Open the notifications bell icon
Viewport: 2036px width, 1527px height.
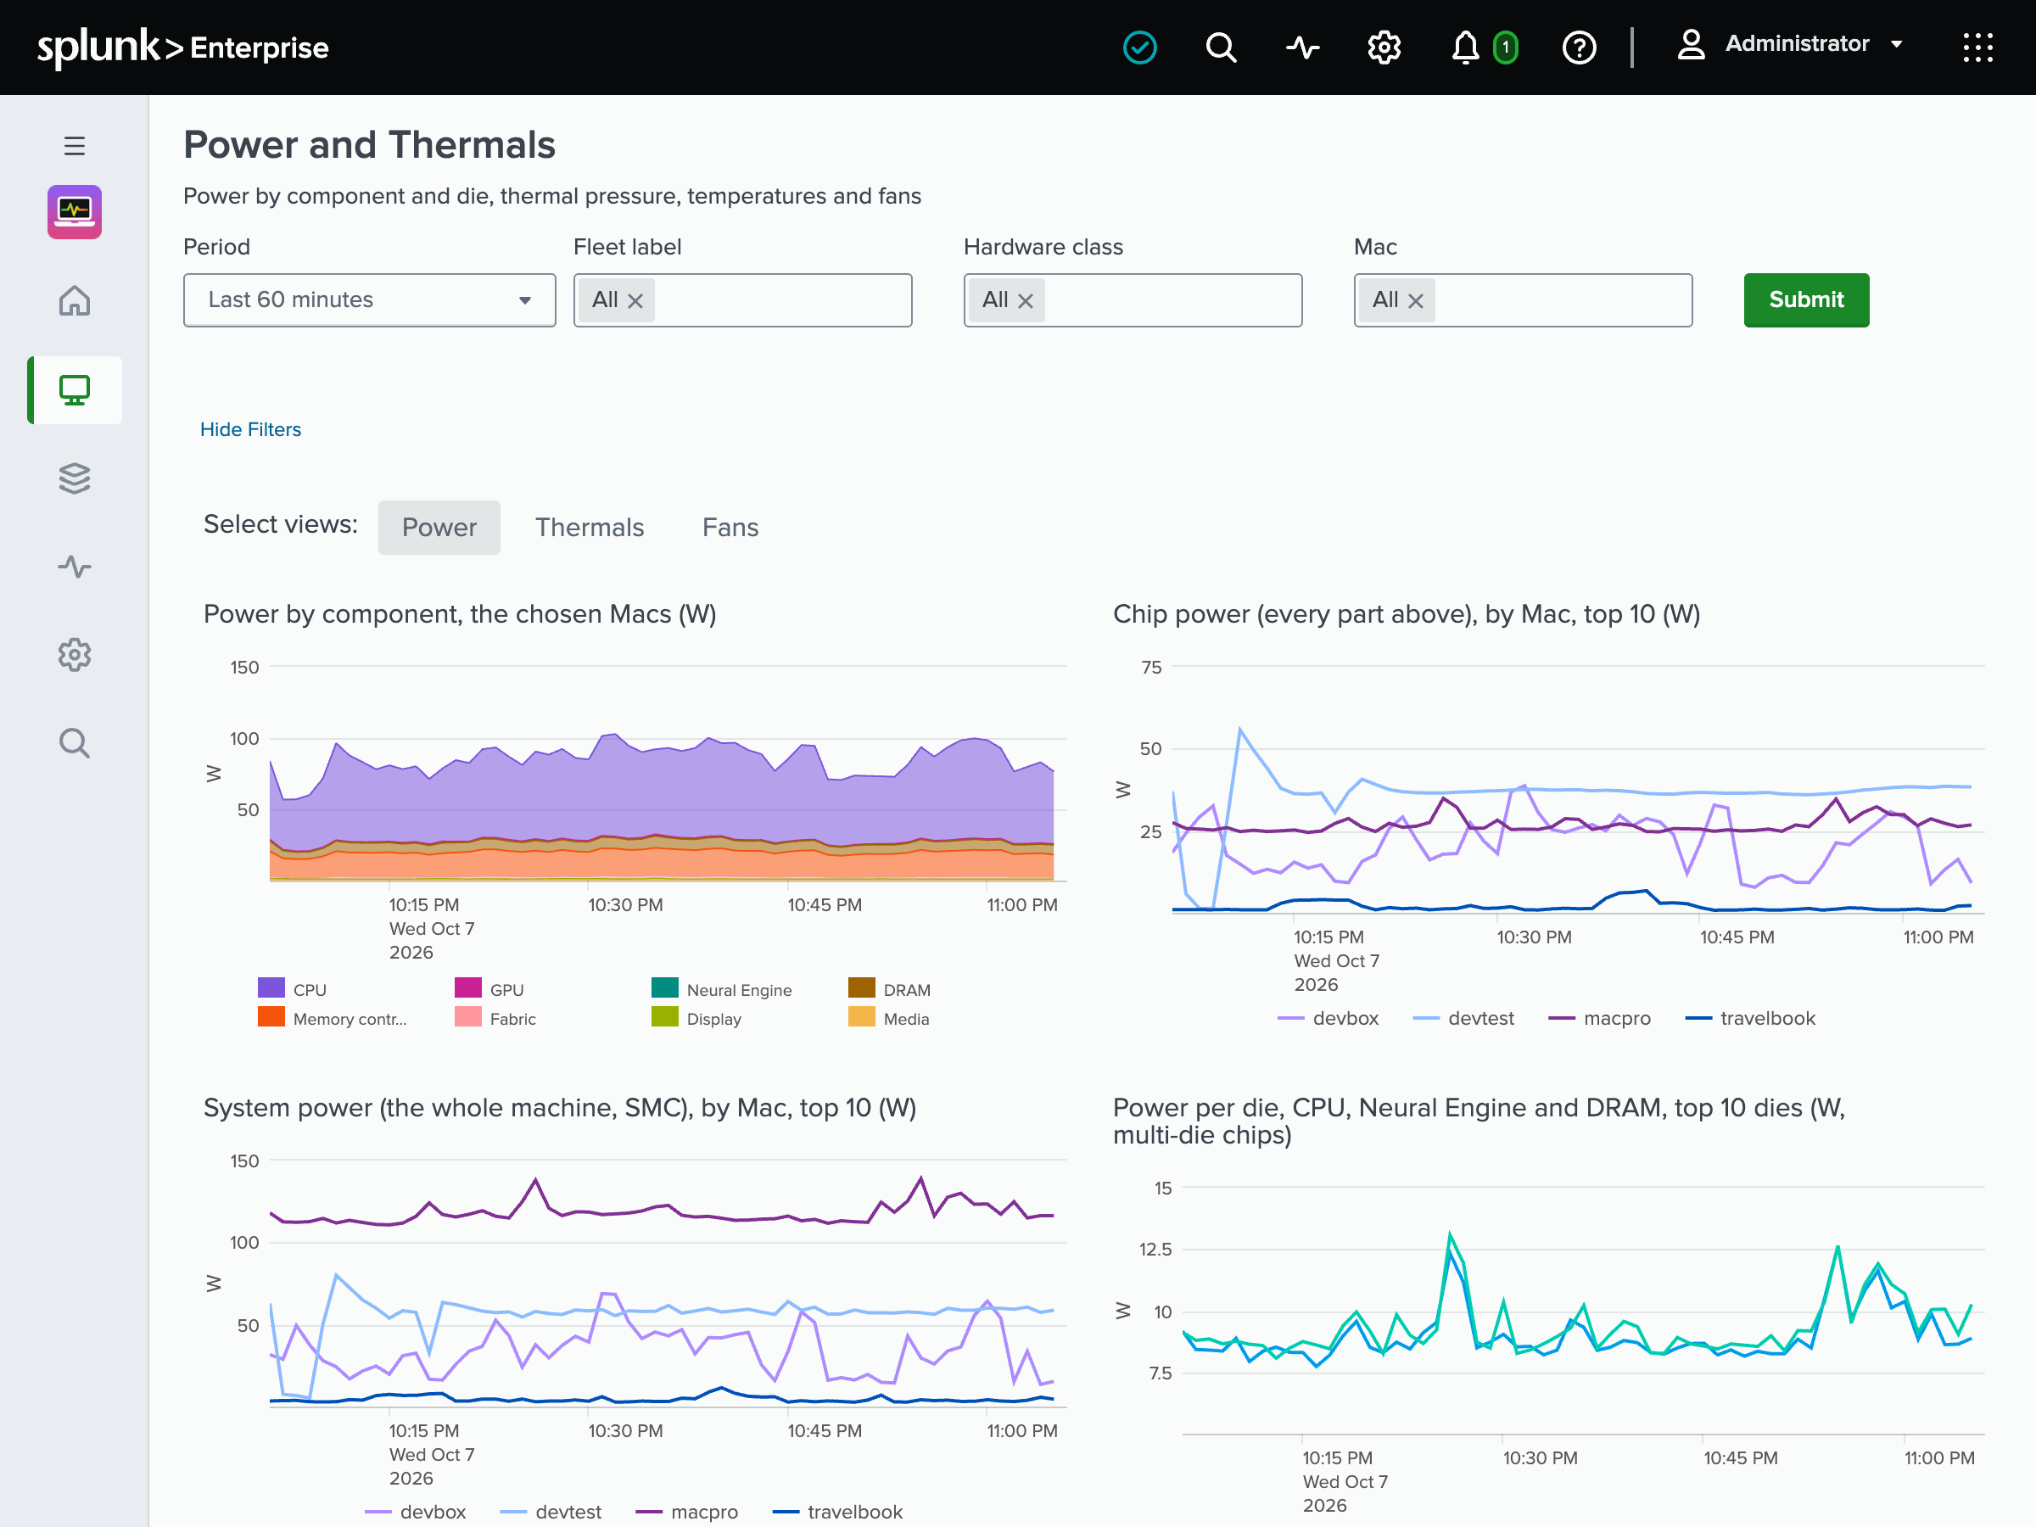coord(1464,47)
